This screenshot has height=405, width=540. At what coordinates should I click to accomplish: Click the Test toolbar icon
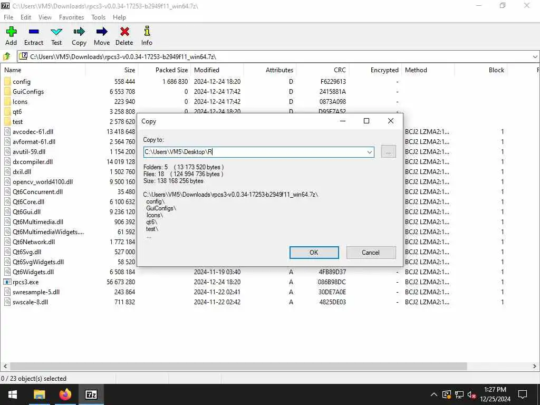click(56, 32)
